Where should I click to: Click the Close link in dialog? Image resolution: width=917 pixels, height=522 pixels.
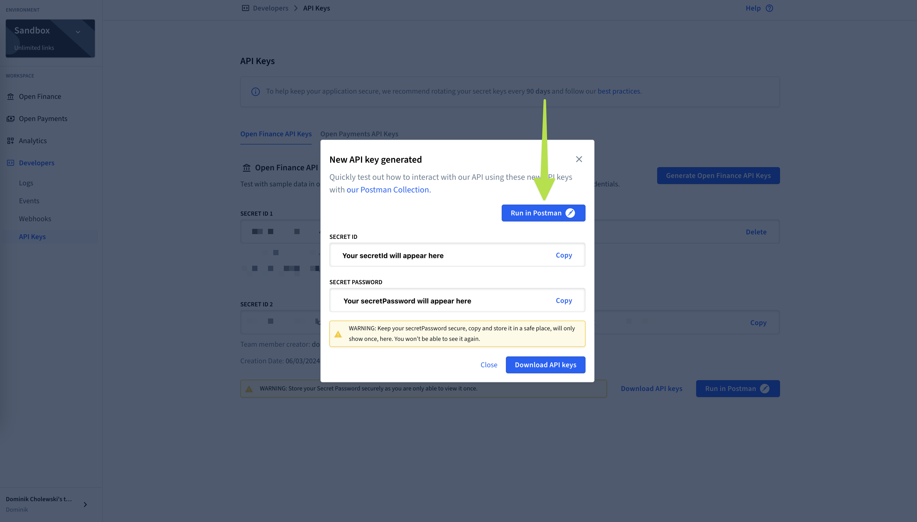click(x=489, y=365)
